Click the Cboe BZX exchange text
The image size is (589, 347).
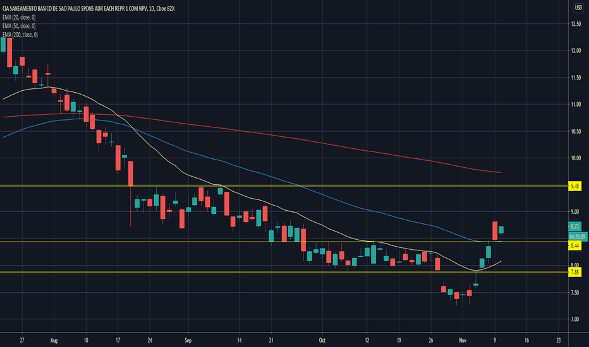point(166,8)
